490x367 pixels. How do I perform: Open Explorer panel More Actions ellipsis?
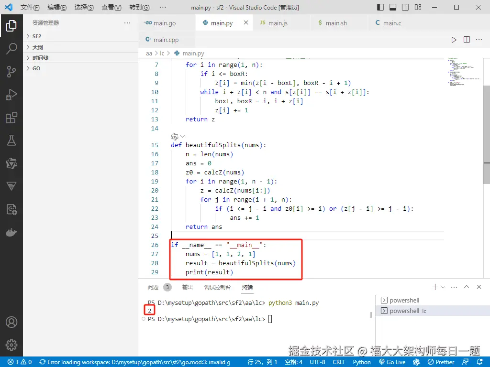coord(127,23)
